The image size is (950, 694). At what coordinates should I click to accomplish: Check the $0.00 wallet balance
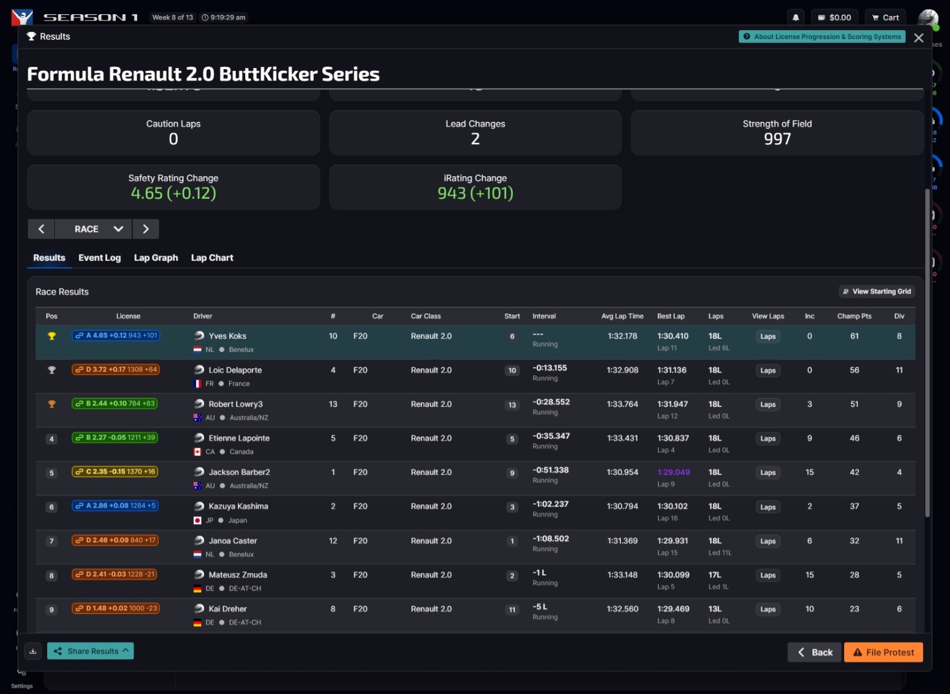(834, 17)
